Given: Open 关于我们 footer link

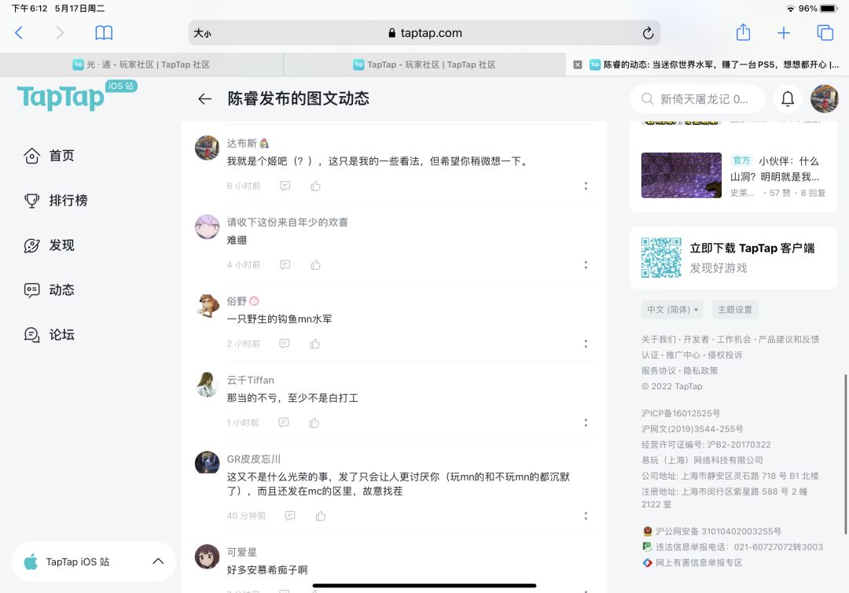Looking at the screenshot, I should point(659,340).
